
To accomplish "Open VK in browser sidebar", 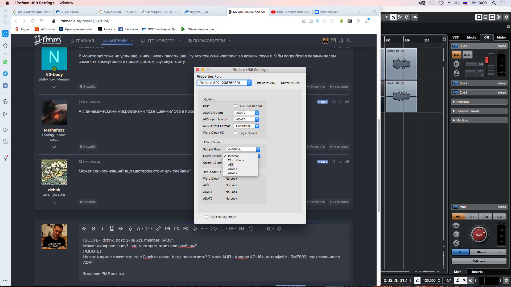I will (5, 86).
